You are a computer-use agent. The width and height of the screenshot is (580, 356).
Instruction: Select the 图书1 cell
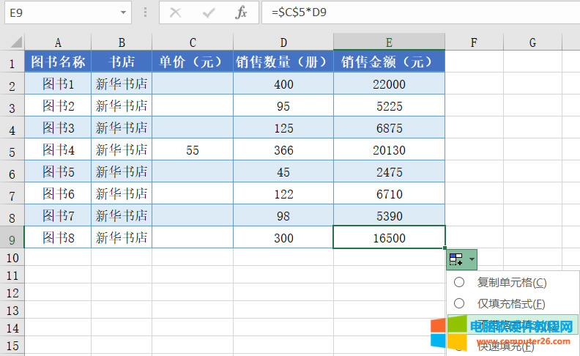pyautogui.click(x=58, y=84)
